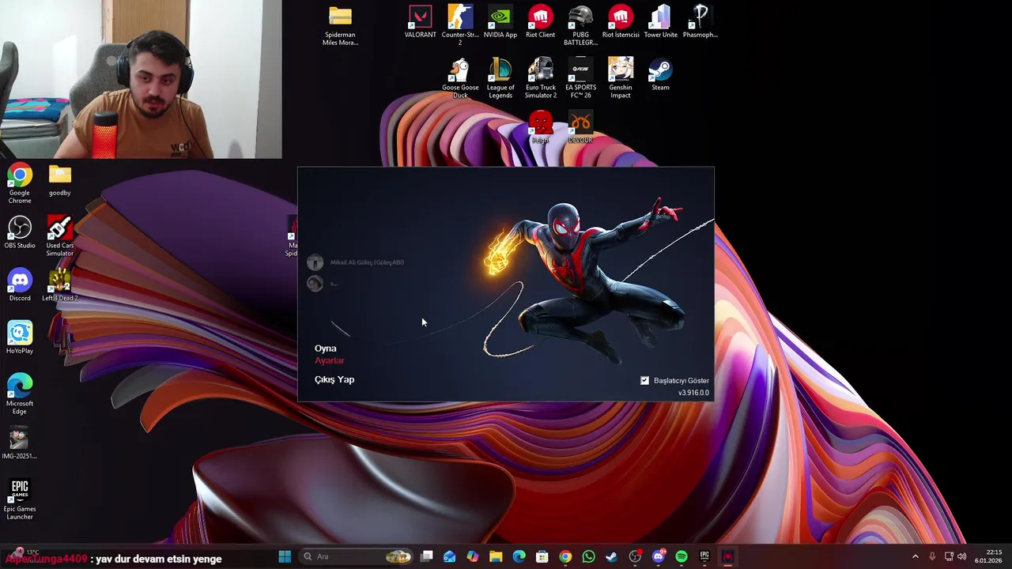
Task: Open the Genshin Impact desktop shortcut
Action: click(621, 78)
